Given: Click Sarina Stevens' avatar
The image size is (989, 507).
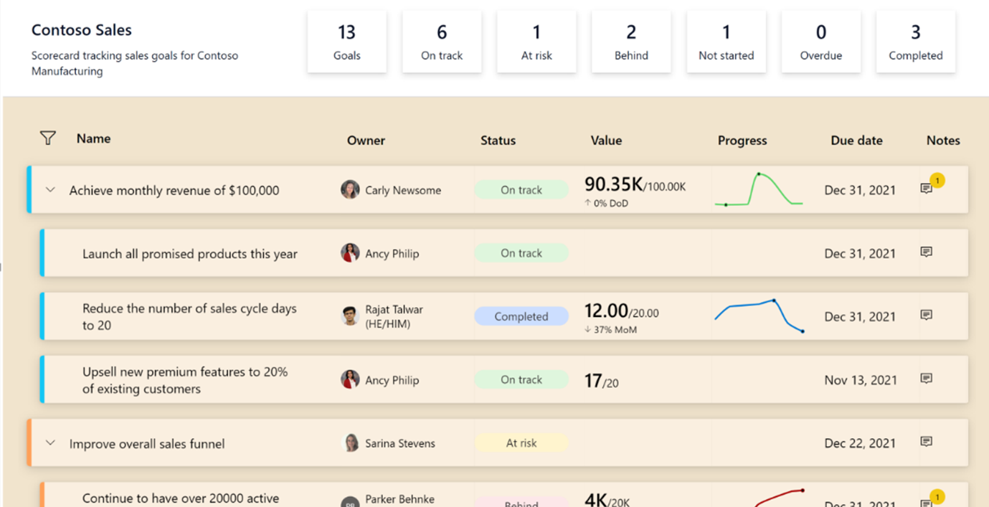Looking at the screenshot, I should point(350,443).
